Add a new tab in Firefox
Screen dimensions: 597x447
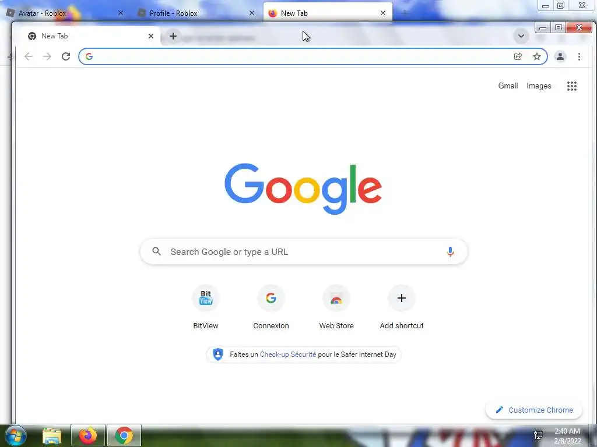coord(405,13)
